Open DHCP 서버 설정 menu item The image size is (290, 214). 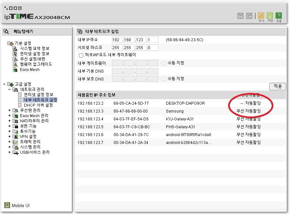pyautogui.click(x=38, y=105)
